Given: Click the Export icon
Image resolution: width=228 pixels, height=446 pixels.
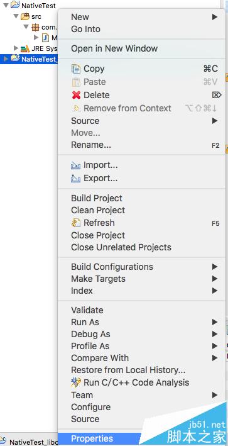Looking at the screenshot, I should coord(76,179).
